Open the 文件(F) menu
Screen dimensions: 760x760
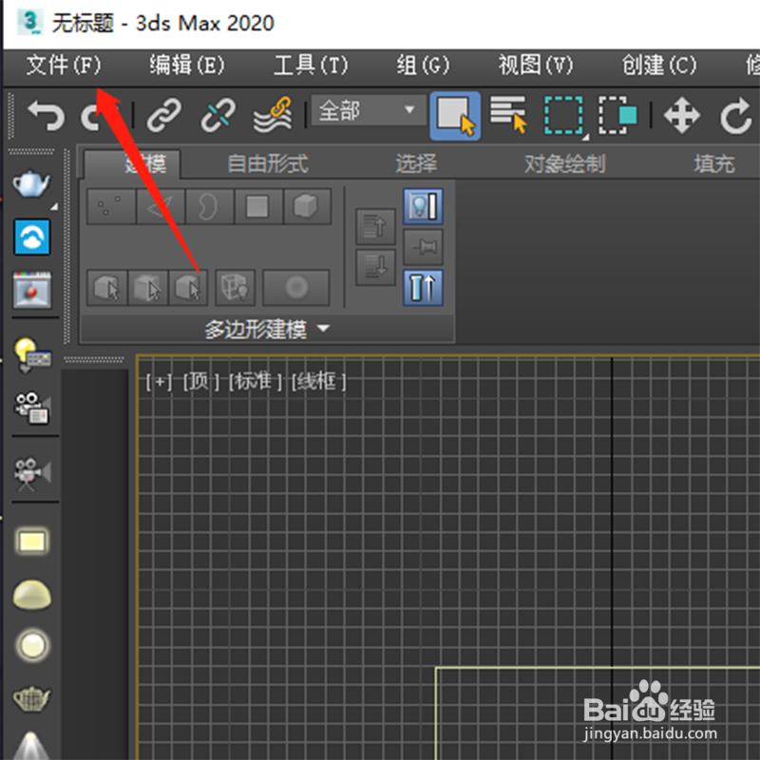click(64, 65)
